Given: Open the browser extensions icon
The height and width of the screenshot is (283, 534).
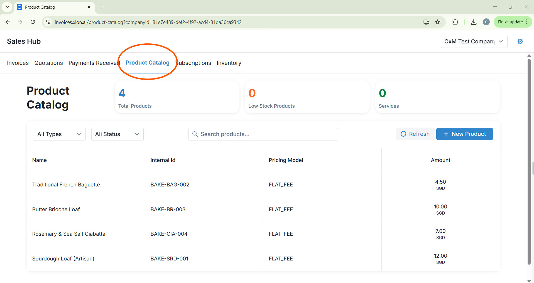Looking at the screenshot, I should (455, 22).
